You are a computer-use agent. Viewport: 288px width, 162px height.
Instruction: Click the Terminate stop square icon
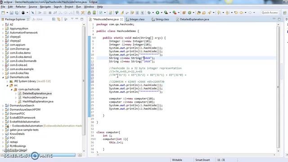pos(50,13)
